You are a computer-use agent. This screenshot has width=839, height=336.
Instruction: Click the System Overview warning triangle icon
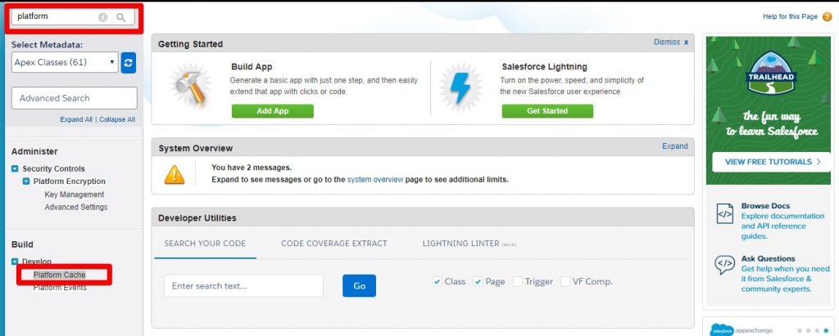click(174, 174)
